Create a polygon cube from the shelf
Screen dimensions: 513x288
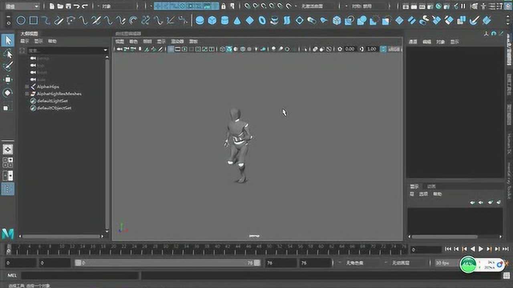pos(212,20)
